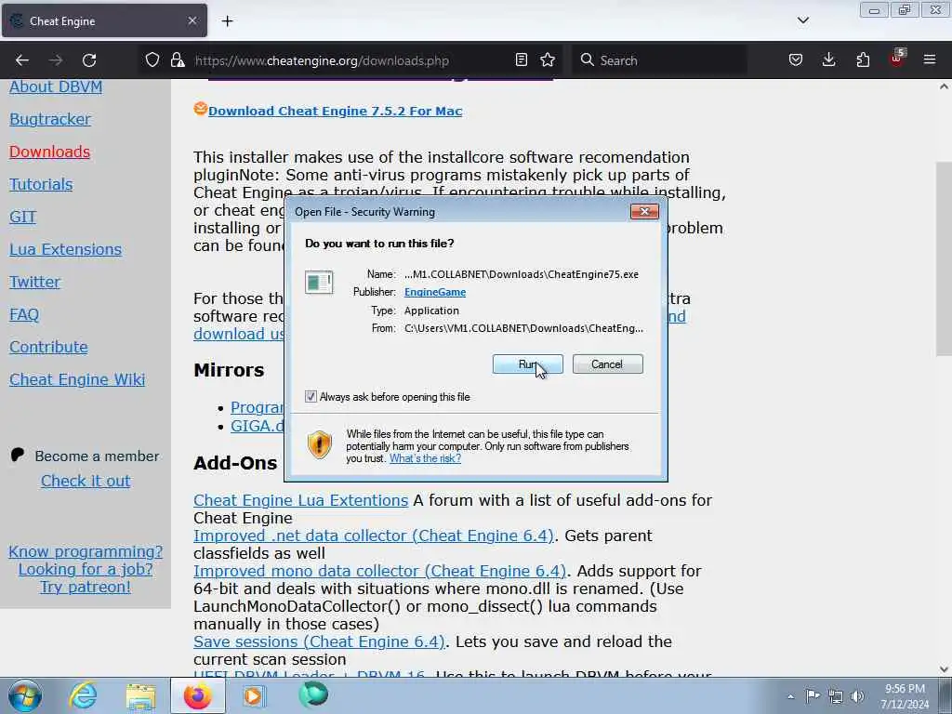Open Improved mono data collector link
Viewport: 952px width, 714px height.
coord(379,571)
